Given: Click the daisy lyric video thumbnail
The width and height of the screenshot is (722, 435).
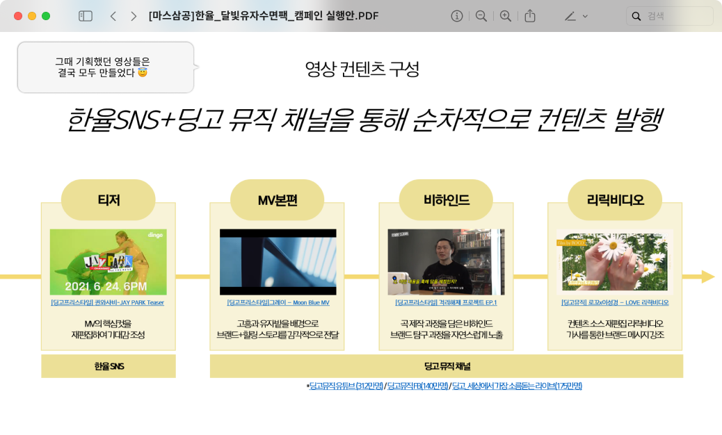Looking at the screenshot, I should [615, 262].
